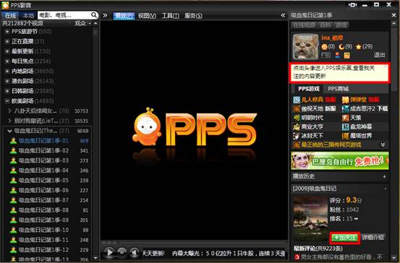Viewport: 400px width, 263px height.
Task: Open game 天策
Action: pos(355,118)
